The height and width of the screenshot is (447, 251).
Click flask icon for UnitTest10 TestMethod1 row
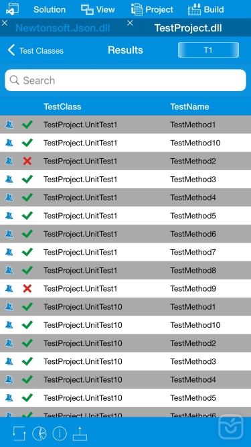[x=9, y=307]
